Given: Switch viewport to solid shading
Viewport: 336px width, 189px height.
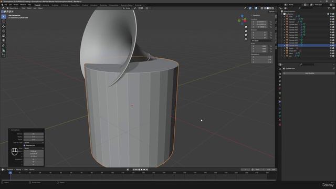Looking at the screenshot, I should point(268,8).
